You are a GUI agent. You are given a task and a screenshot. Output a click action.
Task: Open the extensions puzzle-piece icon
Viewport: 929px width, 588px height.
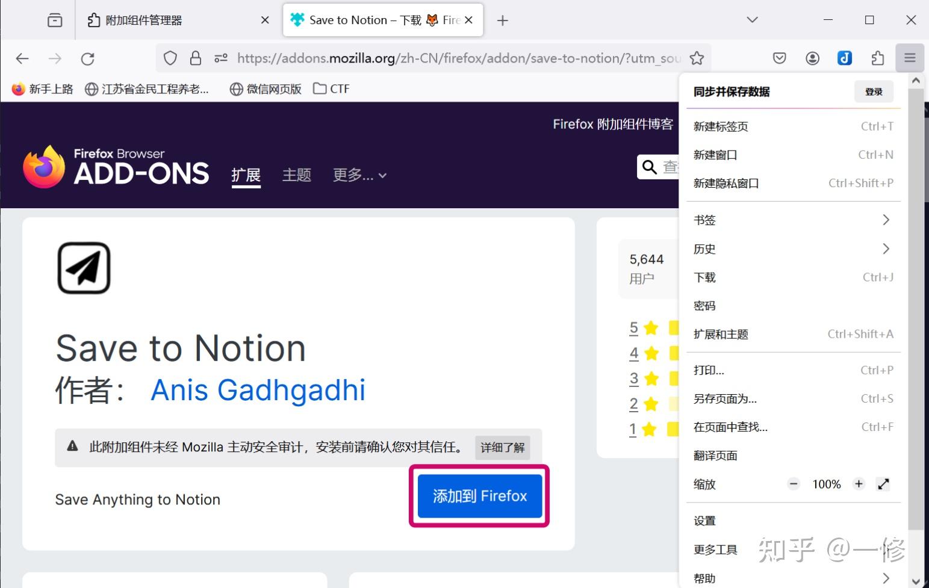[877, 58]
